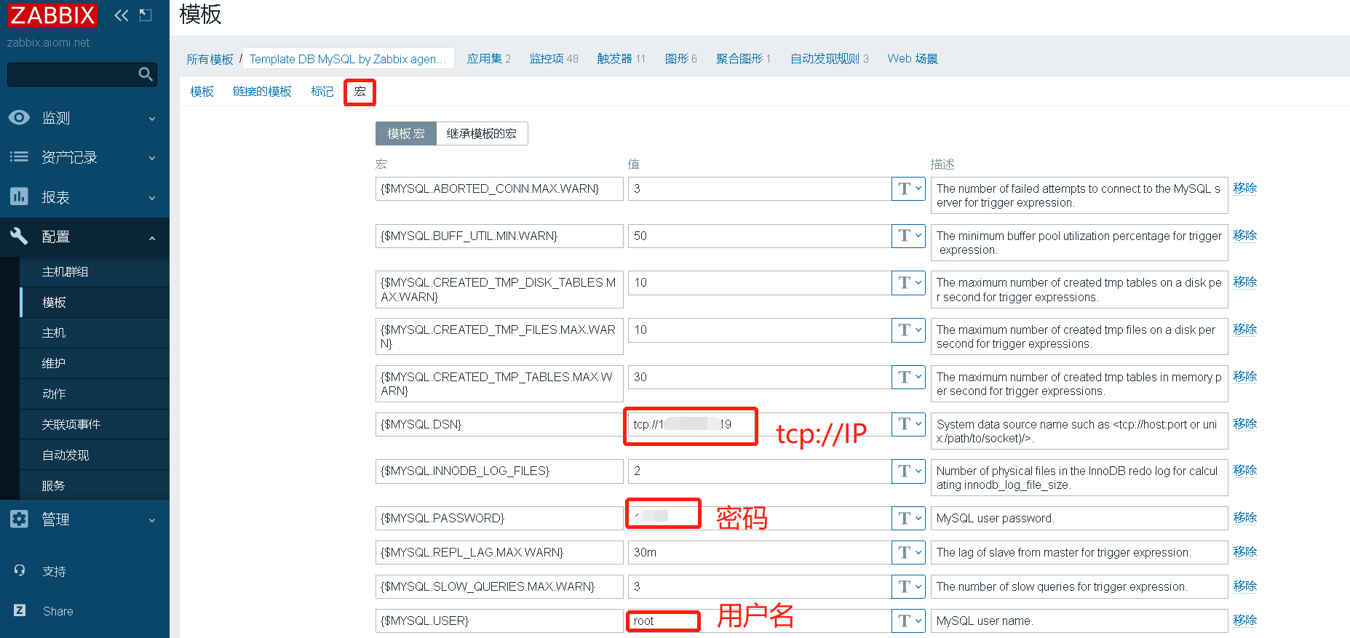Click the search magnifier icon
The width and height of the screenshot is (1350, 638).
(x=146, y=74)
